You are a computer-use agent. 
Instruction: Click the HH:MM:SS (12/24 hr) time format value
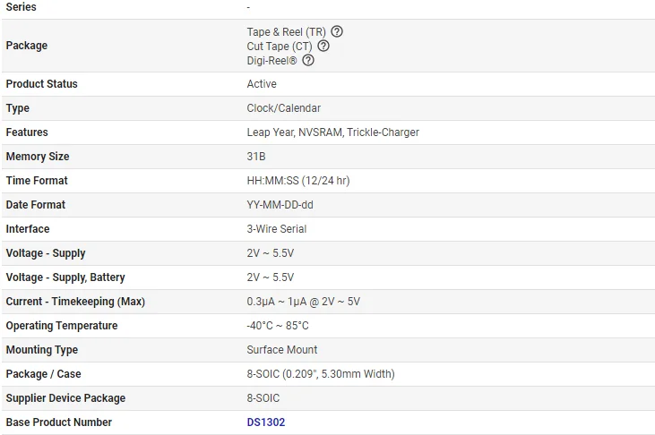pos(297,181)
